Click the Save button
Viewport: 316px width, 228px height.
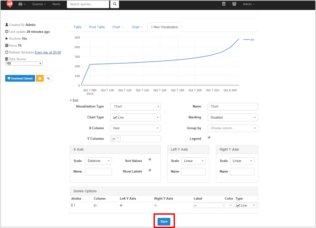164,221
